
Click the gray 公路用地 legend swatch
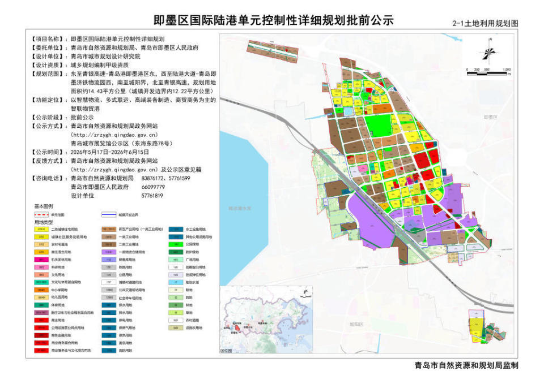109,275
